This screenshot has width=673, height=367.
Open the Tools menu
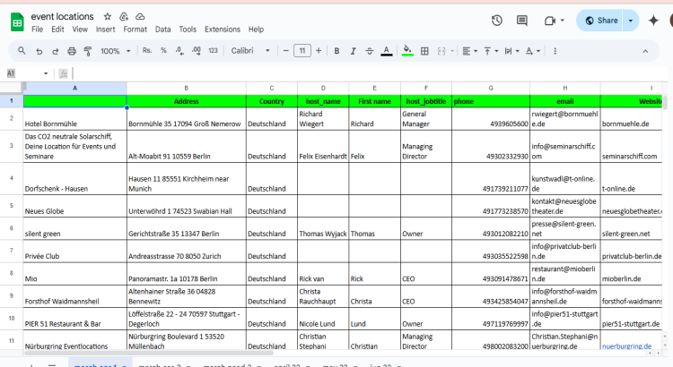(188, 30)
